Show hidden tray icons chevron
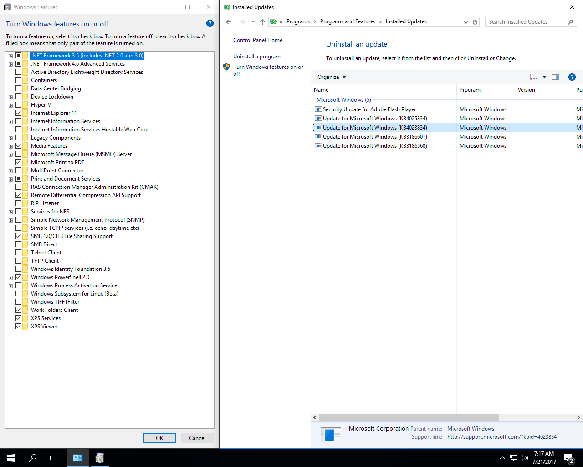Image resolution: width=583 pixels, height=467 pixels. tap(502, 458)
